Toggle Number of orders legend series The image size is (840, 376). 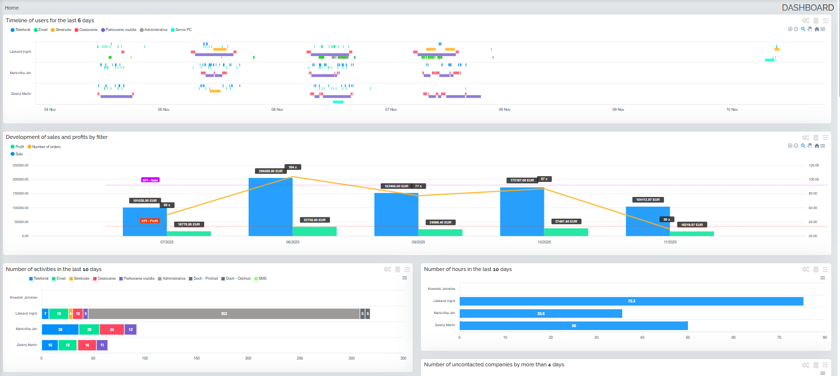[x=46, y=147]
